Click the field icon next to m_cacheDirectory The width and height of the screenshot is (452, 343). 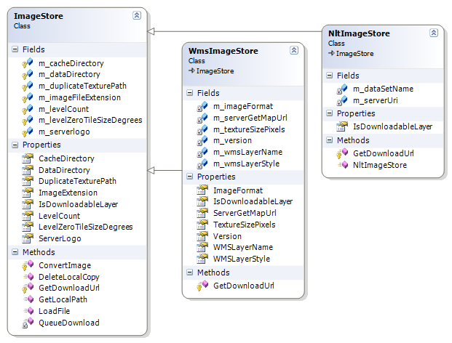pos(28,63)
